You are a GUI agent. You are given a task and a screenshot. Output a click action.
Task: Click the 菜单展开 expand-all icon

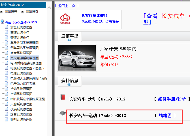coord(2,12)
